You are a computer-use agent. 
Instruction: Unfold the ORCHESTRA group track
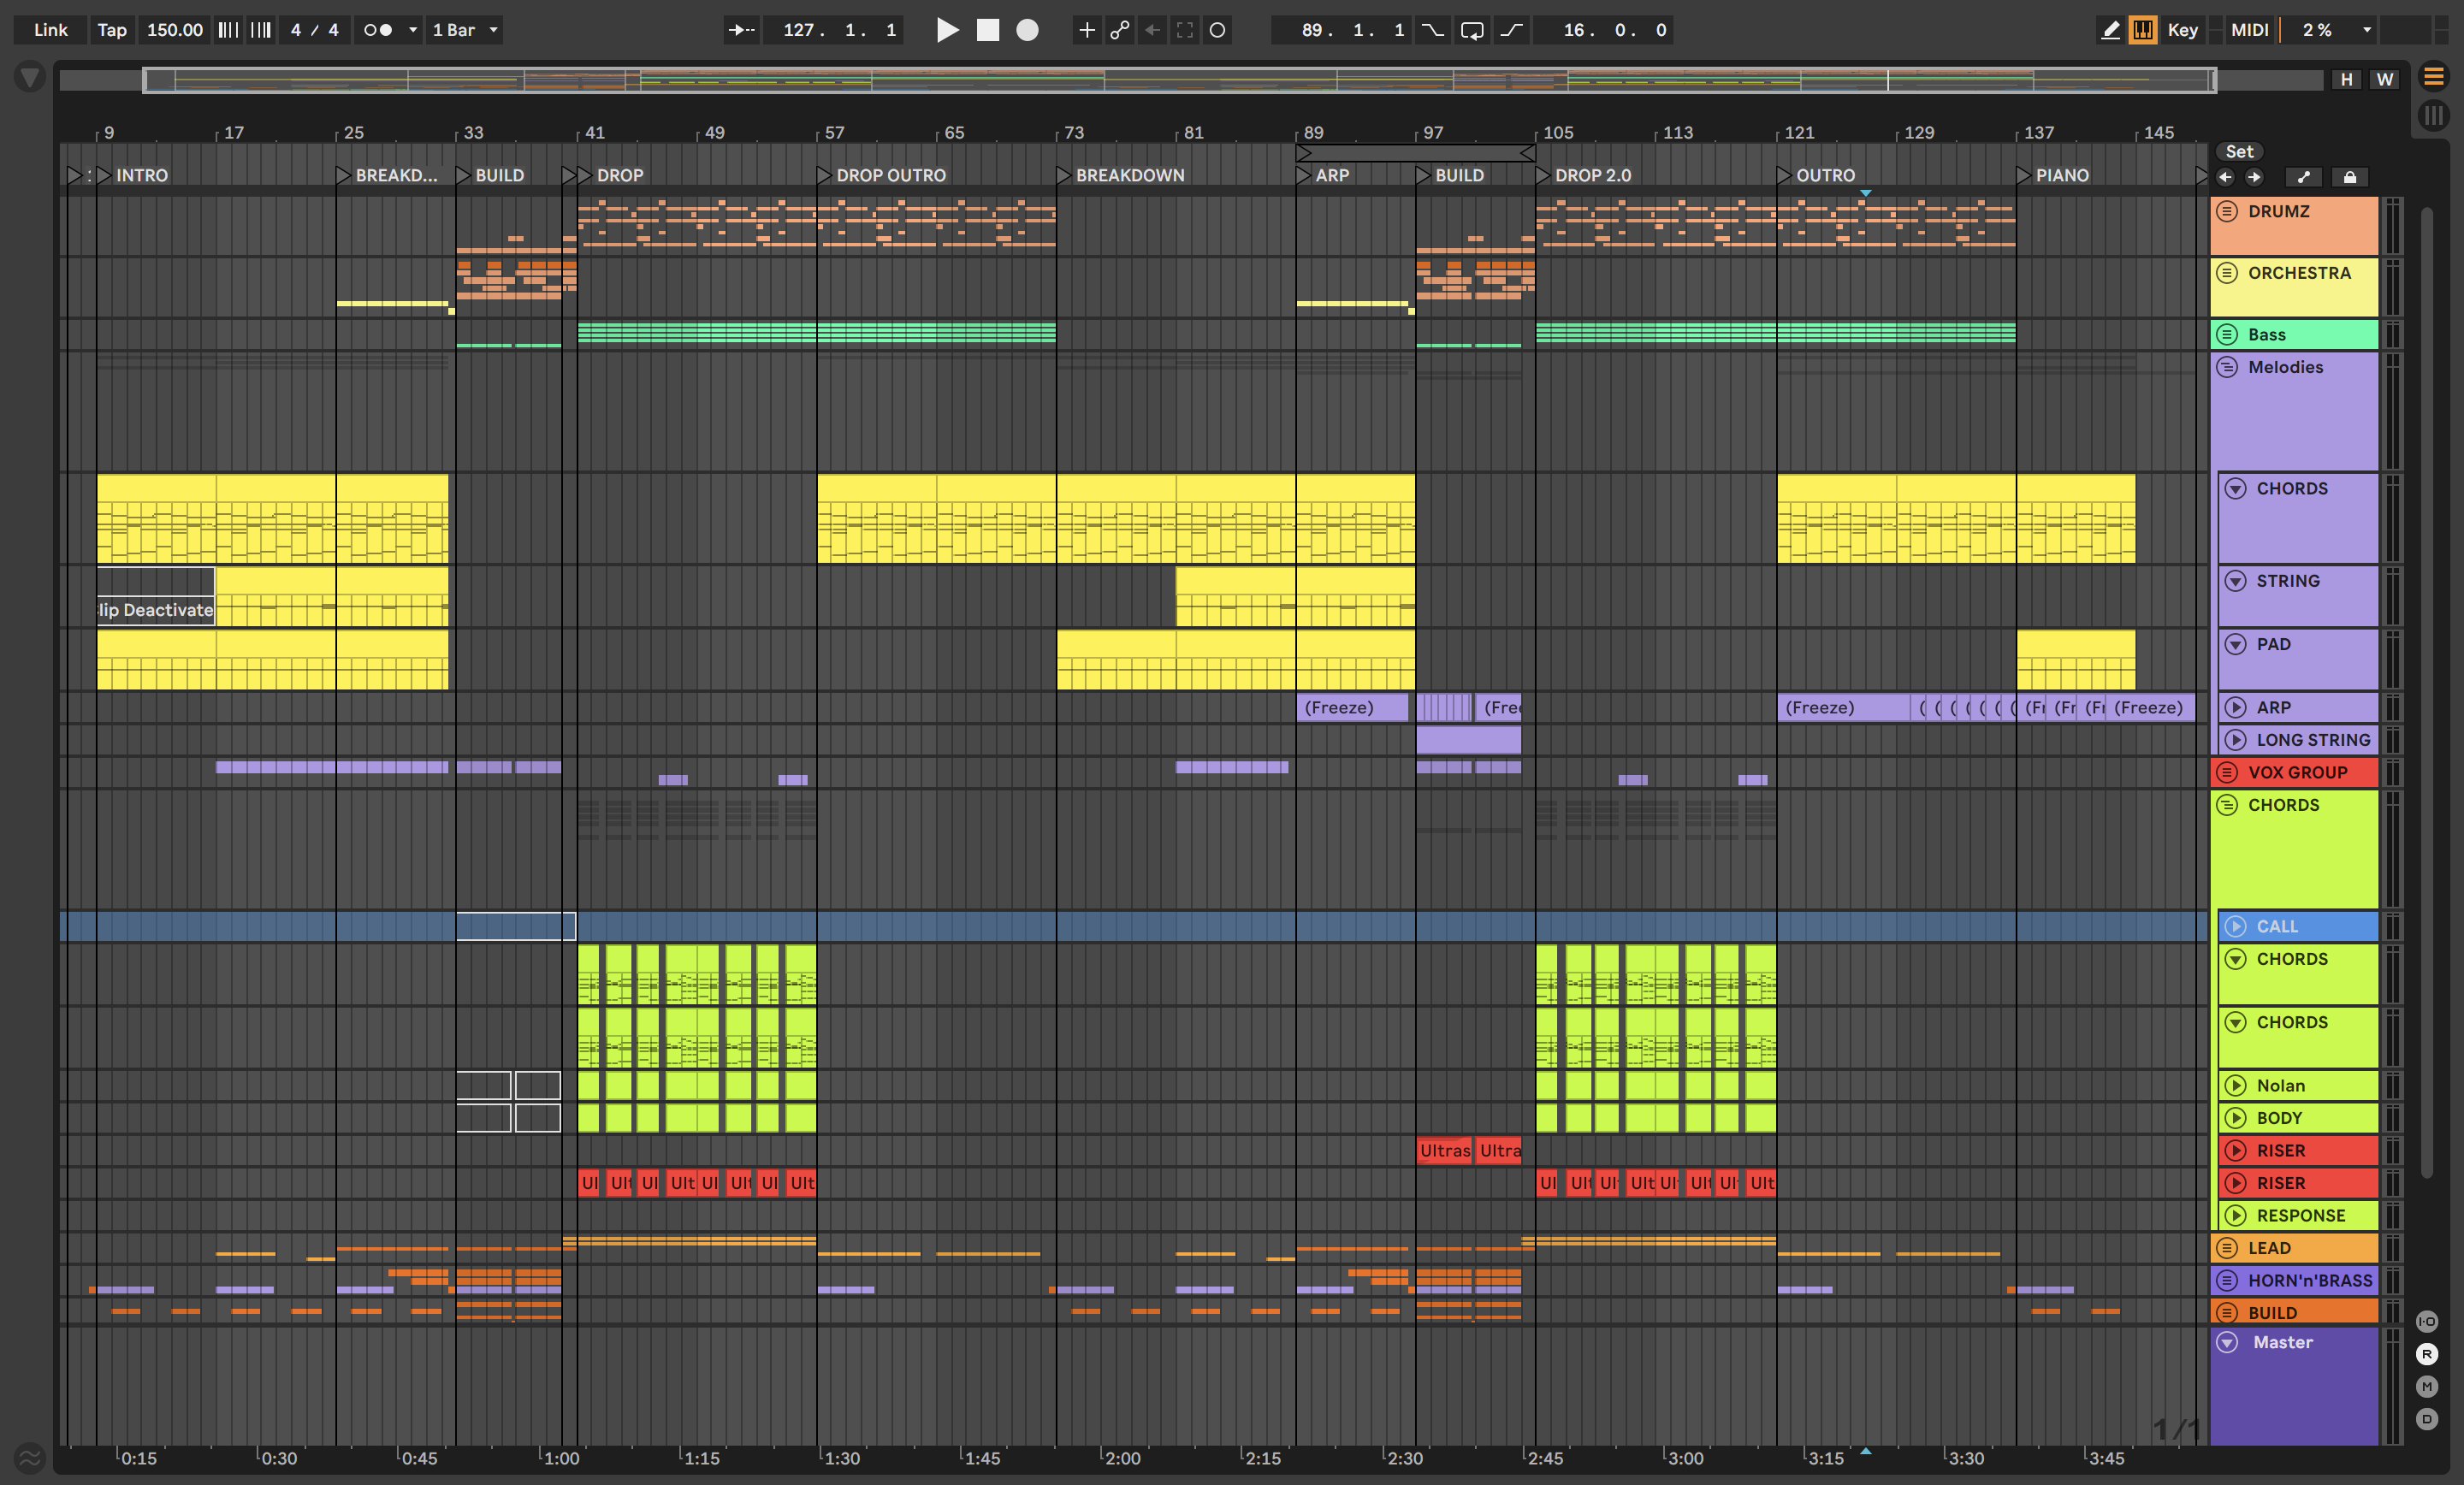[2227, 273]
